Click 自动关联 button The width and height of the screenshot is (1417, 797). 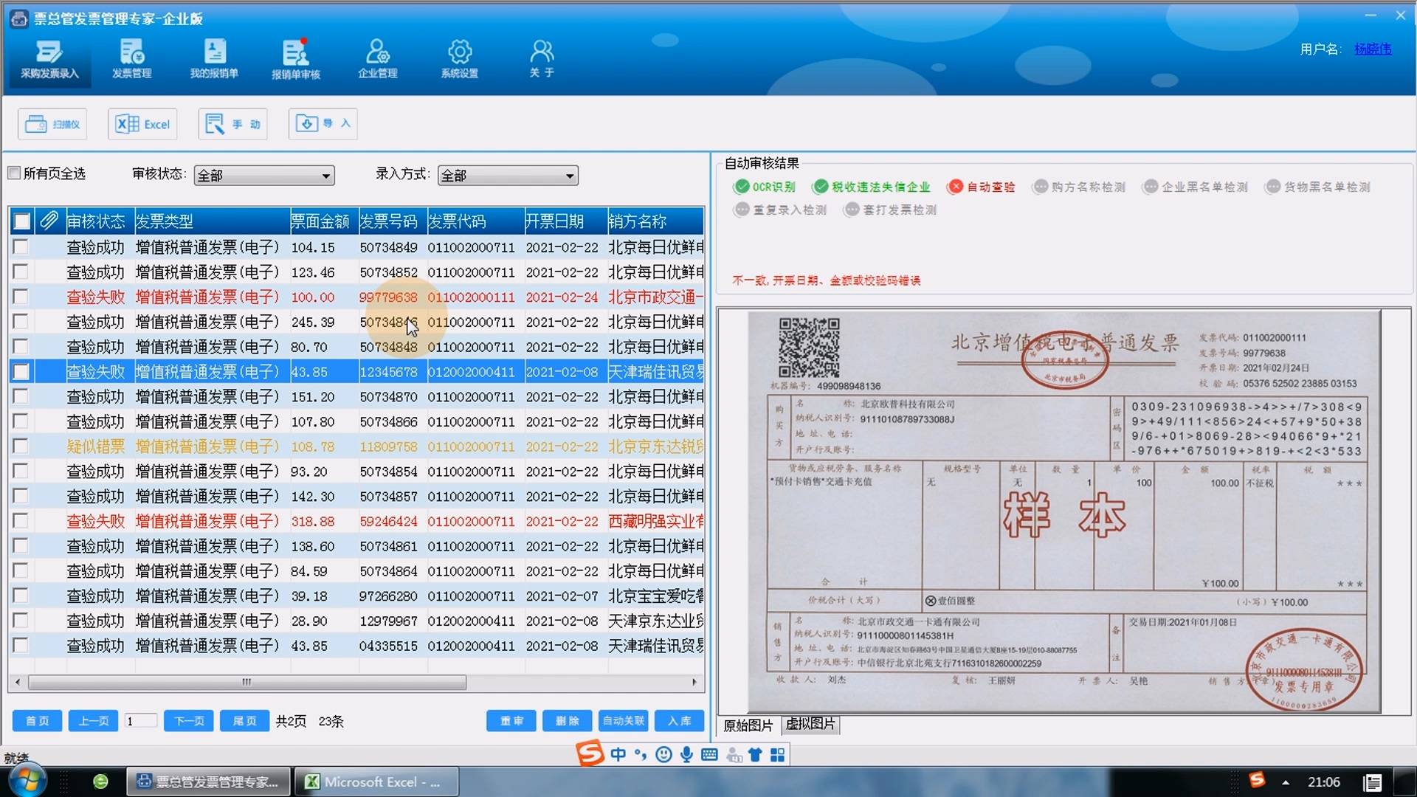623,721
